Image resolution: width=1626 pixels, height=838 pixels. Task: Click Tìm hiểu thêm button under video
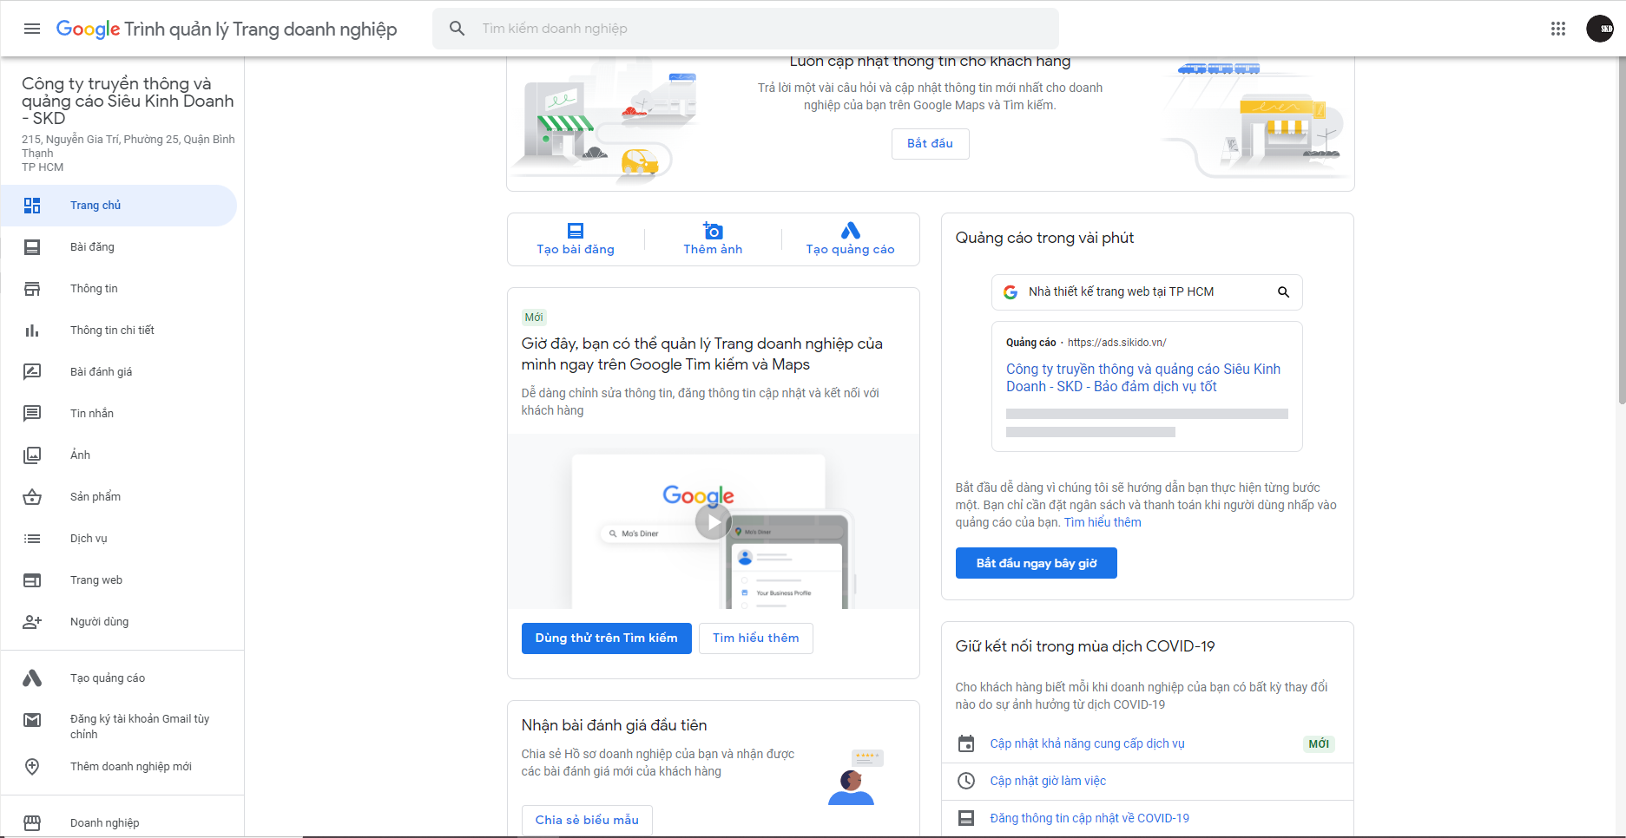756,638
